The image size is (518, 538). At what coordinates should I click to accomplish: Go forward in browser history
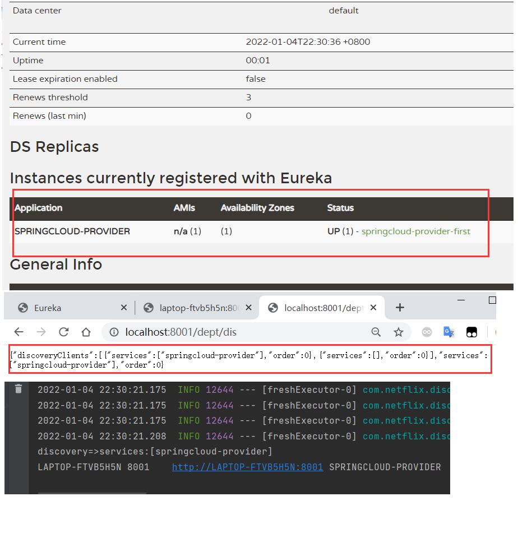click(41, 332)
